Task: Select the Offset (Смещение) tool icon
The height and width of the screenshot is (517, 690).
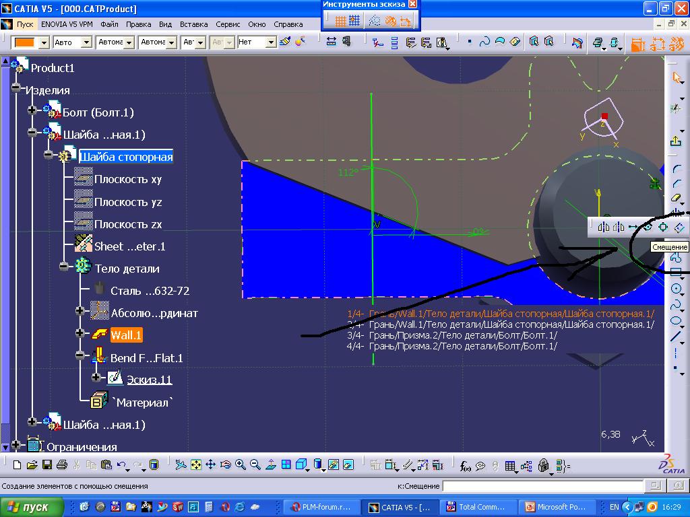Action: pos(679,227)
